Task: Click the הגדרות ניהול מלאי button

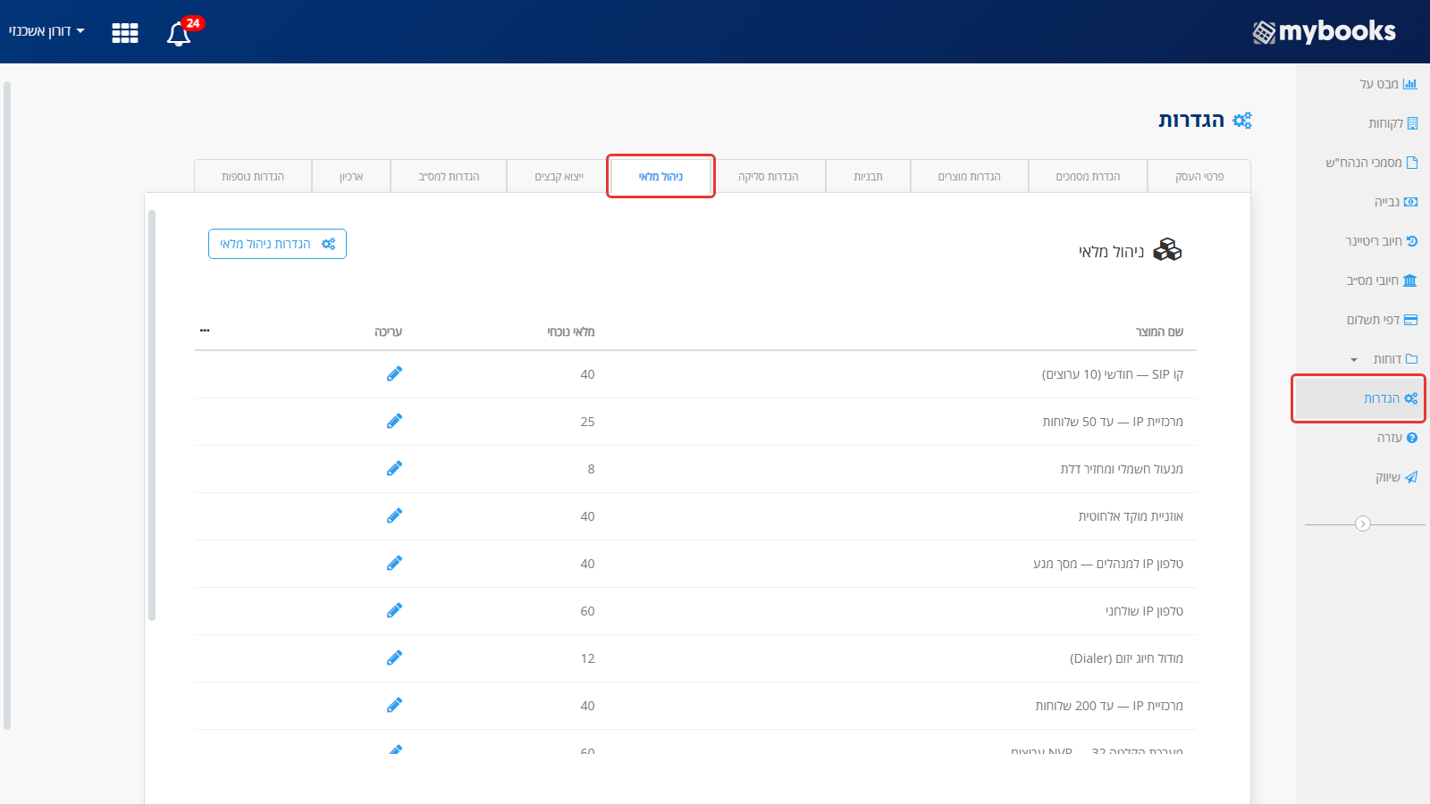Action: tap(277, 244)
